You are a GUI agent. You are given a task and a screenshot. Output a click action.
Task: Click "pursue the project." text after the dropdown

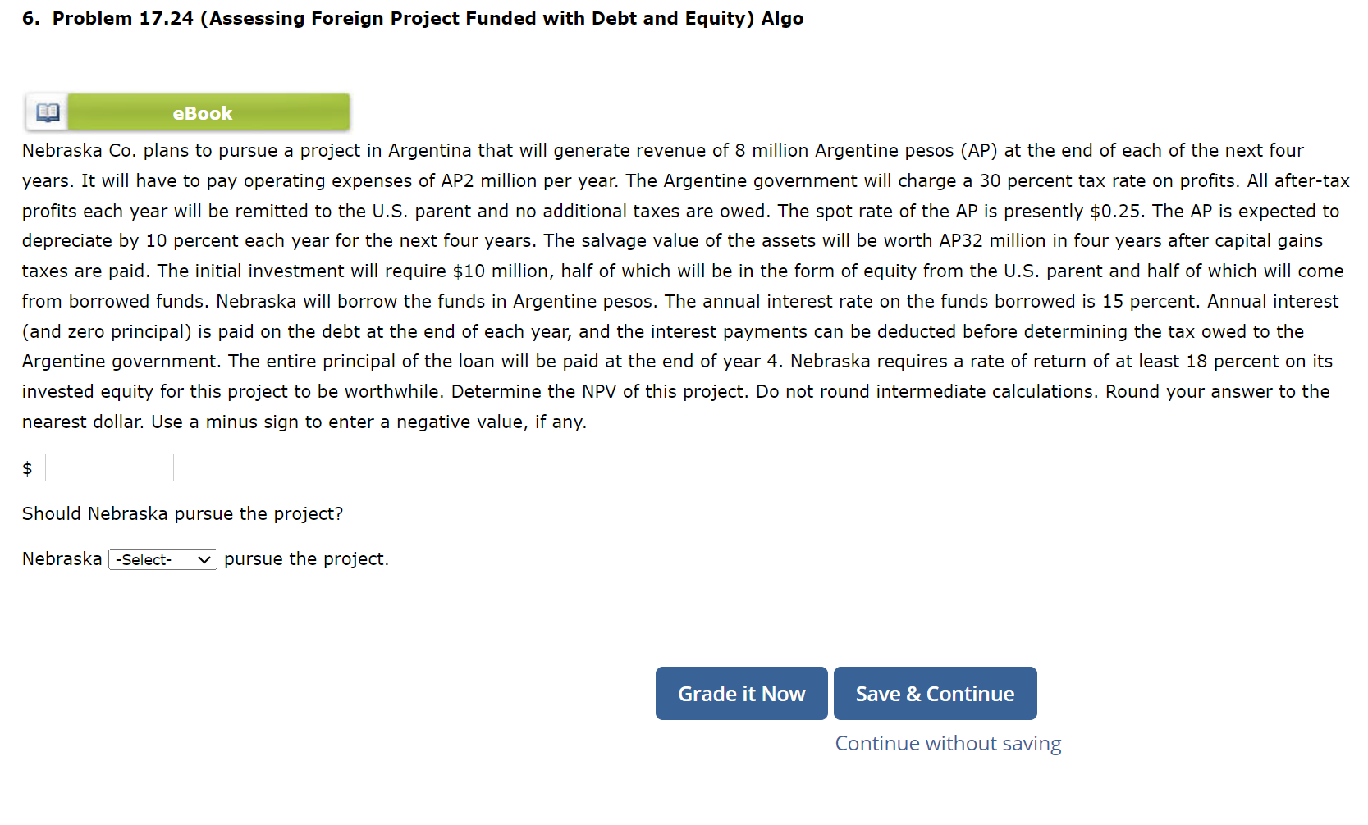tap(306, 559)
